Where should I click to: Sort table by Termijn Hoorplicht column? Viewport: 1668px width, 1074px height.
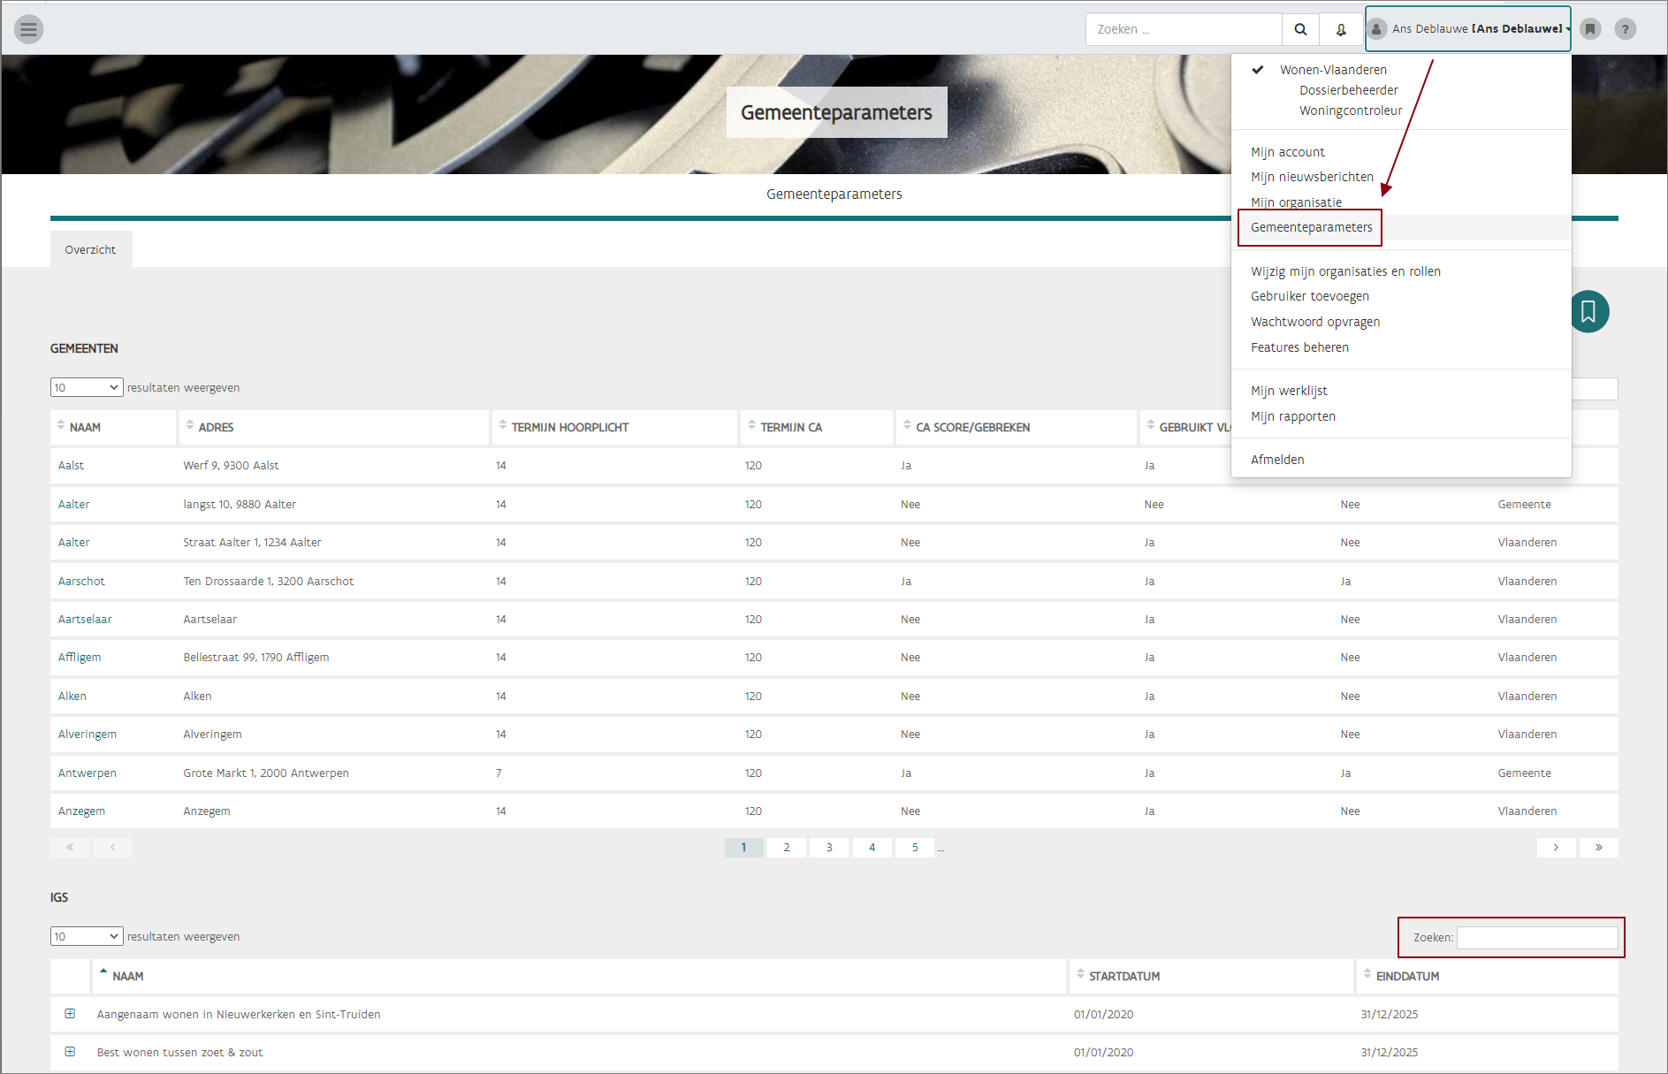(x=569, y=427)
